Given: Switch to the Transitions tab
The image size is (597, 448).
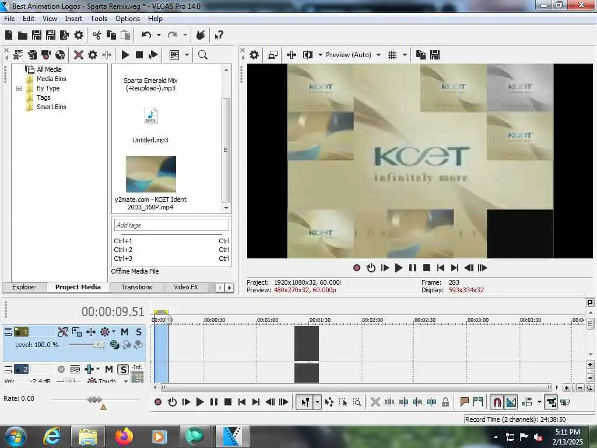Looking at the screenshot, I should pyautogui.click(x=136, y=287).
